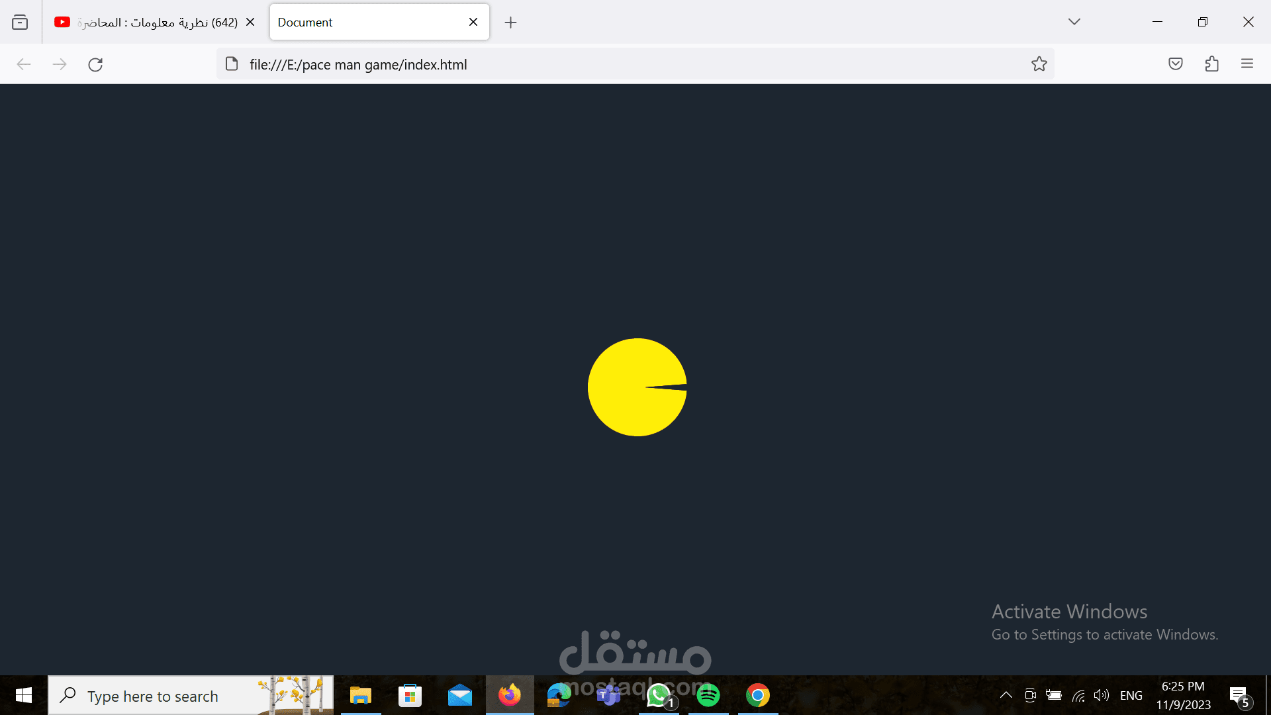Click the yellow Pac-Man character
The height and width of the screenshot is (715, 1271).
point(637,387)
